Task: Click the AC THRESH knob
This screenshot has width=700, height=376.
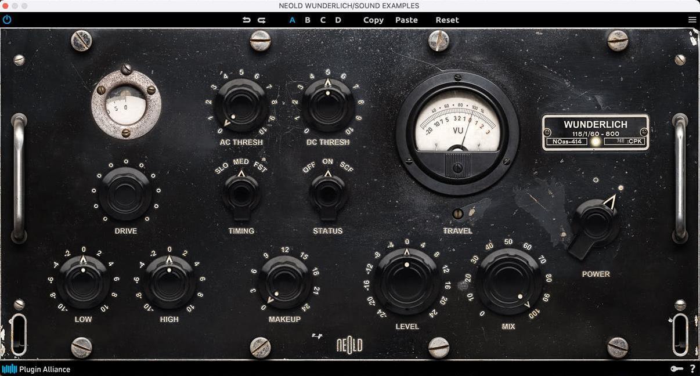Action: click(240, 106)
